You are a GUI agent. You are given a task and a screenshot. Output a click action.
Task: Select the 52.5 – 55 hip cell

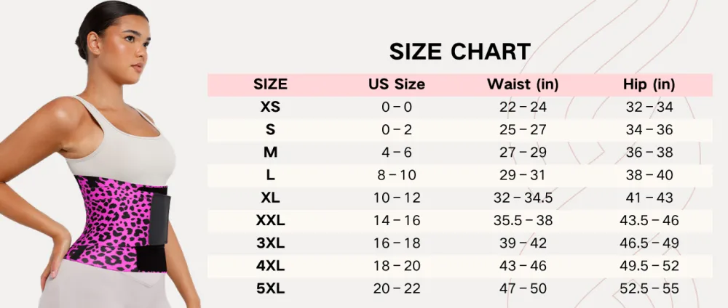[x=649, y=288]
